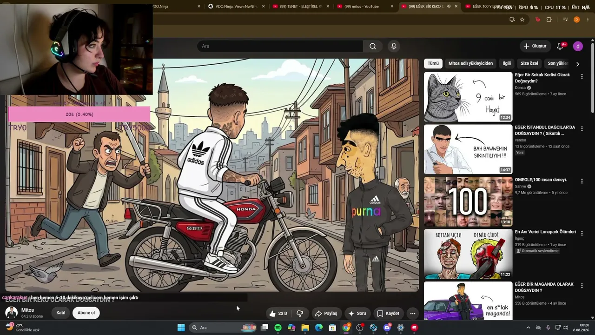
Task: Select the 'Size özel' filter chip
Action: tap(529, 63)
